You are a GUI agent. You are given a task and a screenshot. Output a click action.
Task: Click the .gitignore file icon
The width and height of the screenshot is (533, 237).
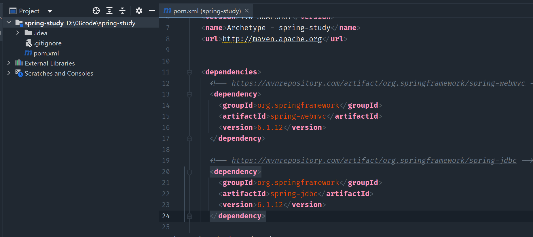coord(29,43)
